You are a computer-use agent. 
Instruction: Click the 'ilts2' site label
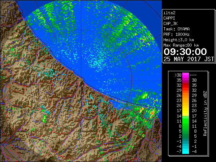(x=169, y=13)
